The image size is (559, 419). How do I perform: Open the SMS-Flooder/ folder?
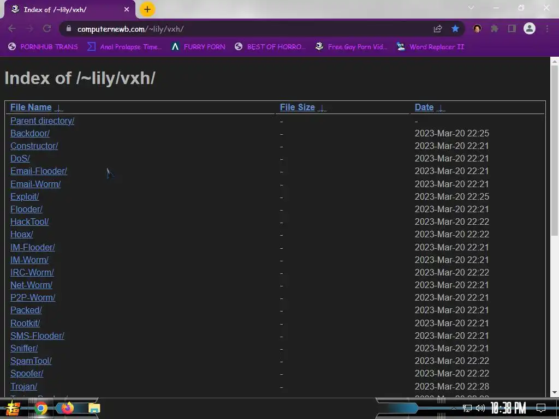[x=38, y=336]
